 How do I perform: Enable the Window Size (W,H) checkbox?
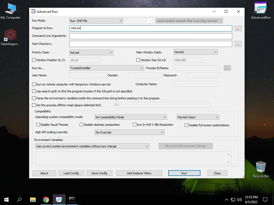138,60
